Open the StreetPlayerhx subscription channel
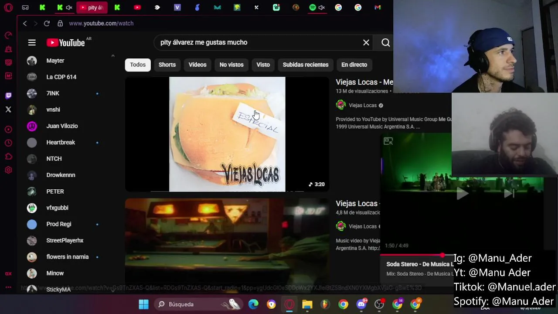 (x=65, y=241)
